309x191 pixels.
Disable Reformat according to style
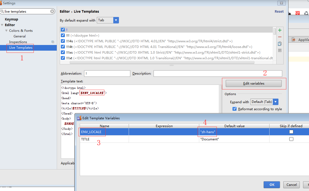click(234, 109)
